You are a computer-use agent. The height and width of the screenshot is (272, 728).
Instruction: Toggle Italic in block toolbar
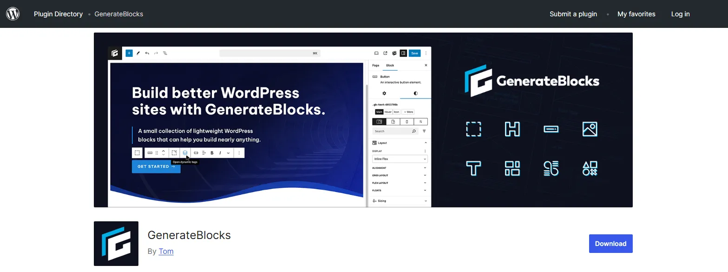(220, 153)
